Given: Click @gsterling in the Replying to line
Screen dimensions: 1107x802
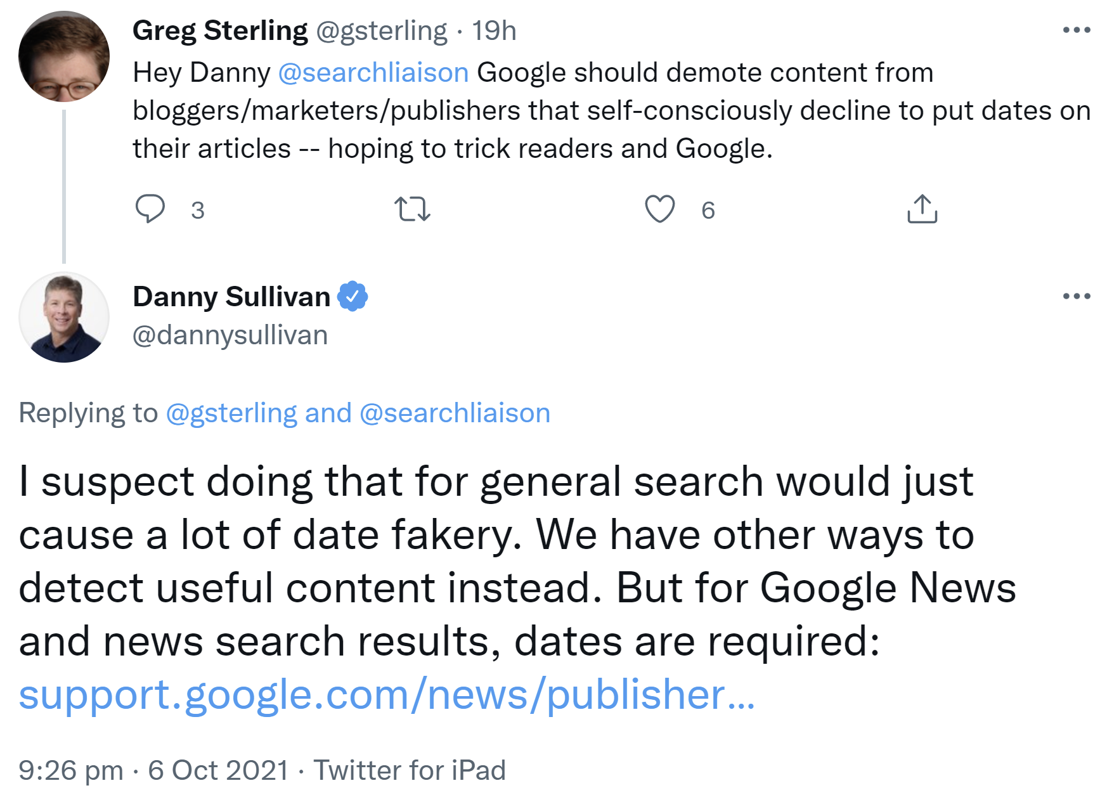Looking at the screenshot, I should tap(231, 413).
